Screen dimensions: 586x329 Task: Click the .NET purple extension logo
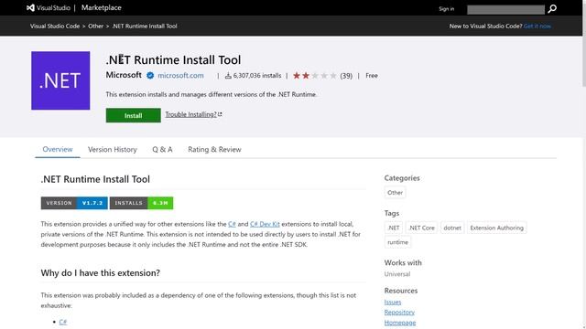[60, 80]
